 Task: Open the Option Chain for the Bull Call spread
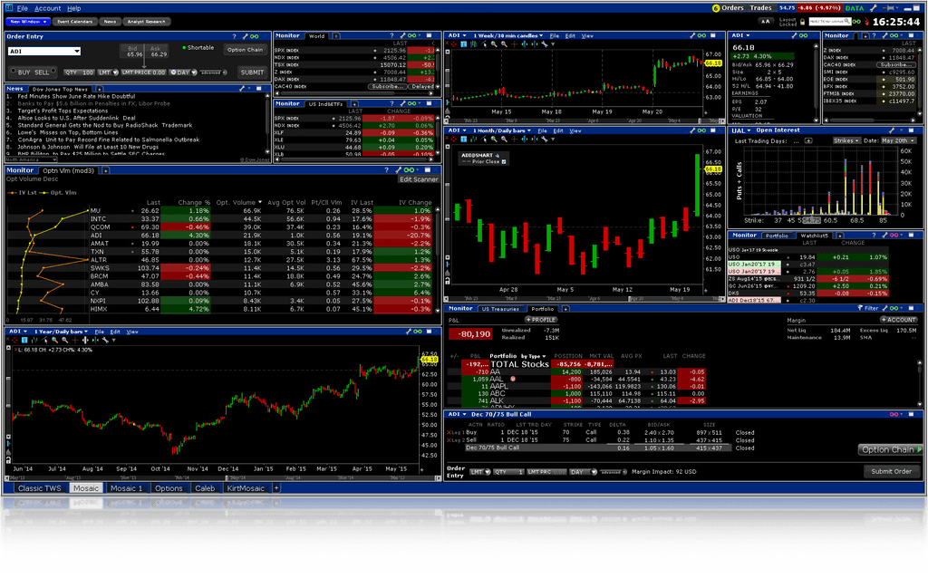(891, 450)
